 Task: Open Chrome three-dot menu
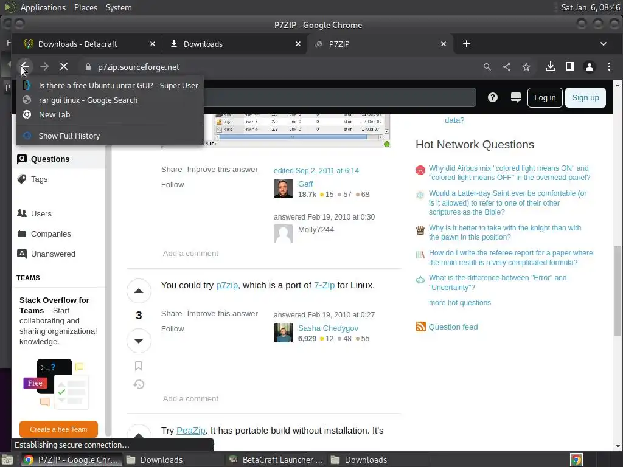609,67
